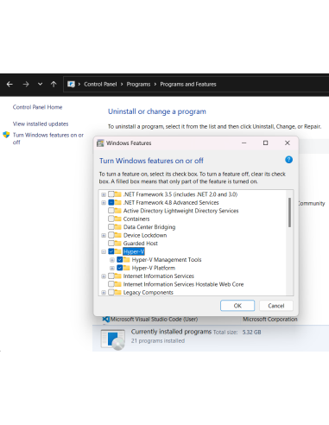Confirm changes with the OK button
329x425 pixels.
[x=237, y=306]
